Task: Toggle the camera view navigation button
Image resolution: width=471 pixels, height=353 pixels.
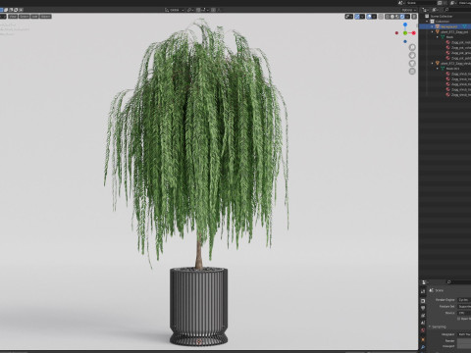Action: coord(412,63)
